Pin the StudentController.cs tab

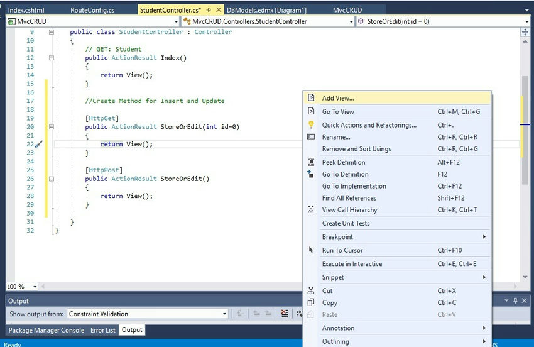click(x=209, y=10)
